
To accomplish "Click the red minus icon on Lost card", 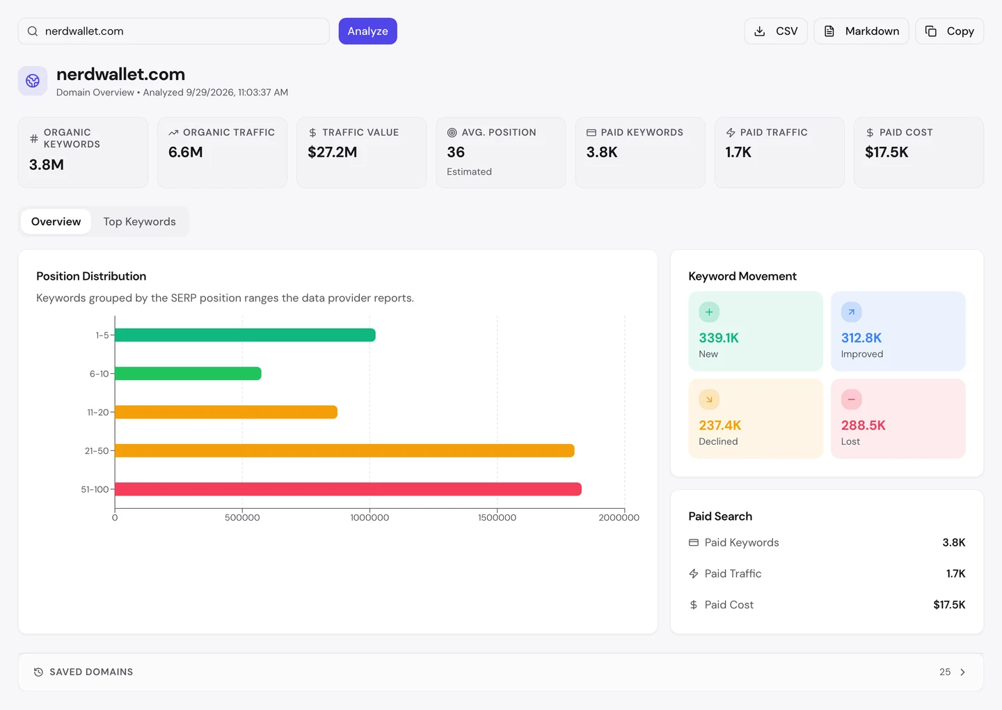I will [x=852, y=400].
